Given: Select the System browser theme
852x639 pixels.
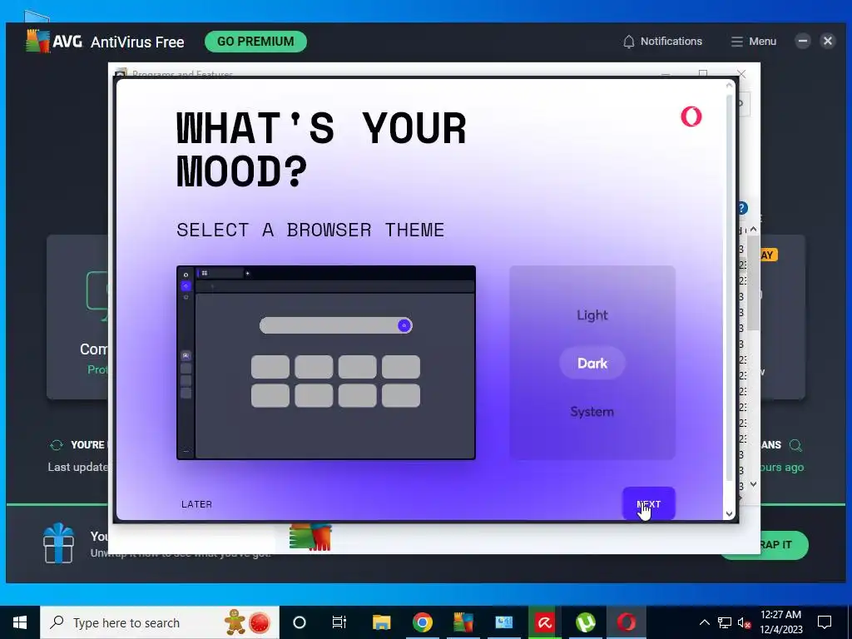Looking at the screenshot, I should [x=592, y=411].
